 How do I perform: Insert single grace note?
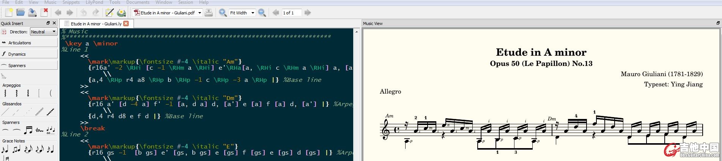tap(5, 149)
